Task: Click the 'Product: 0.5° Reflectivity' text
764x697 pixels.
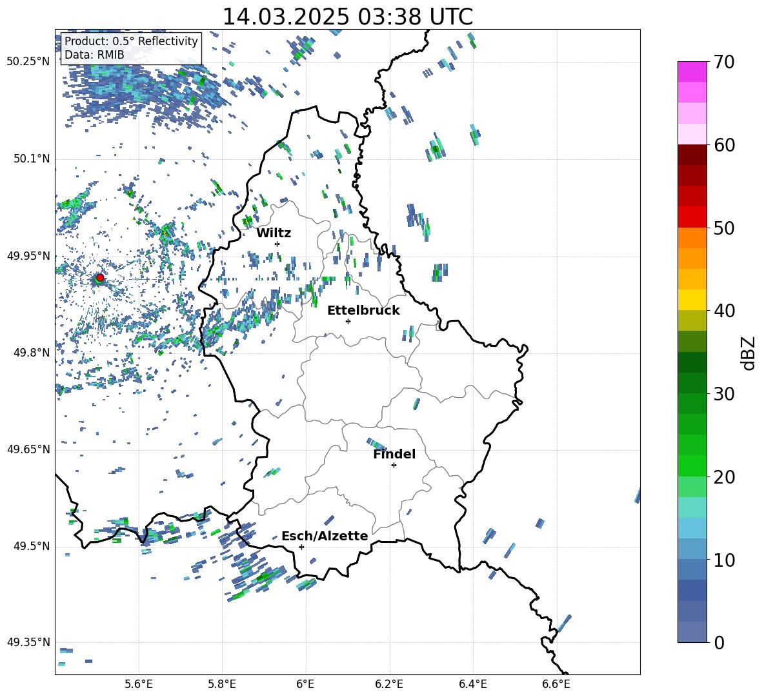Action: 131,41
